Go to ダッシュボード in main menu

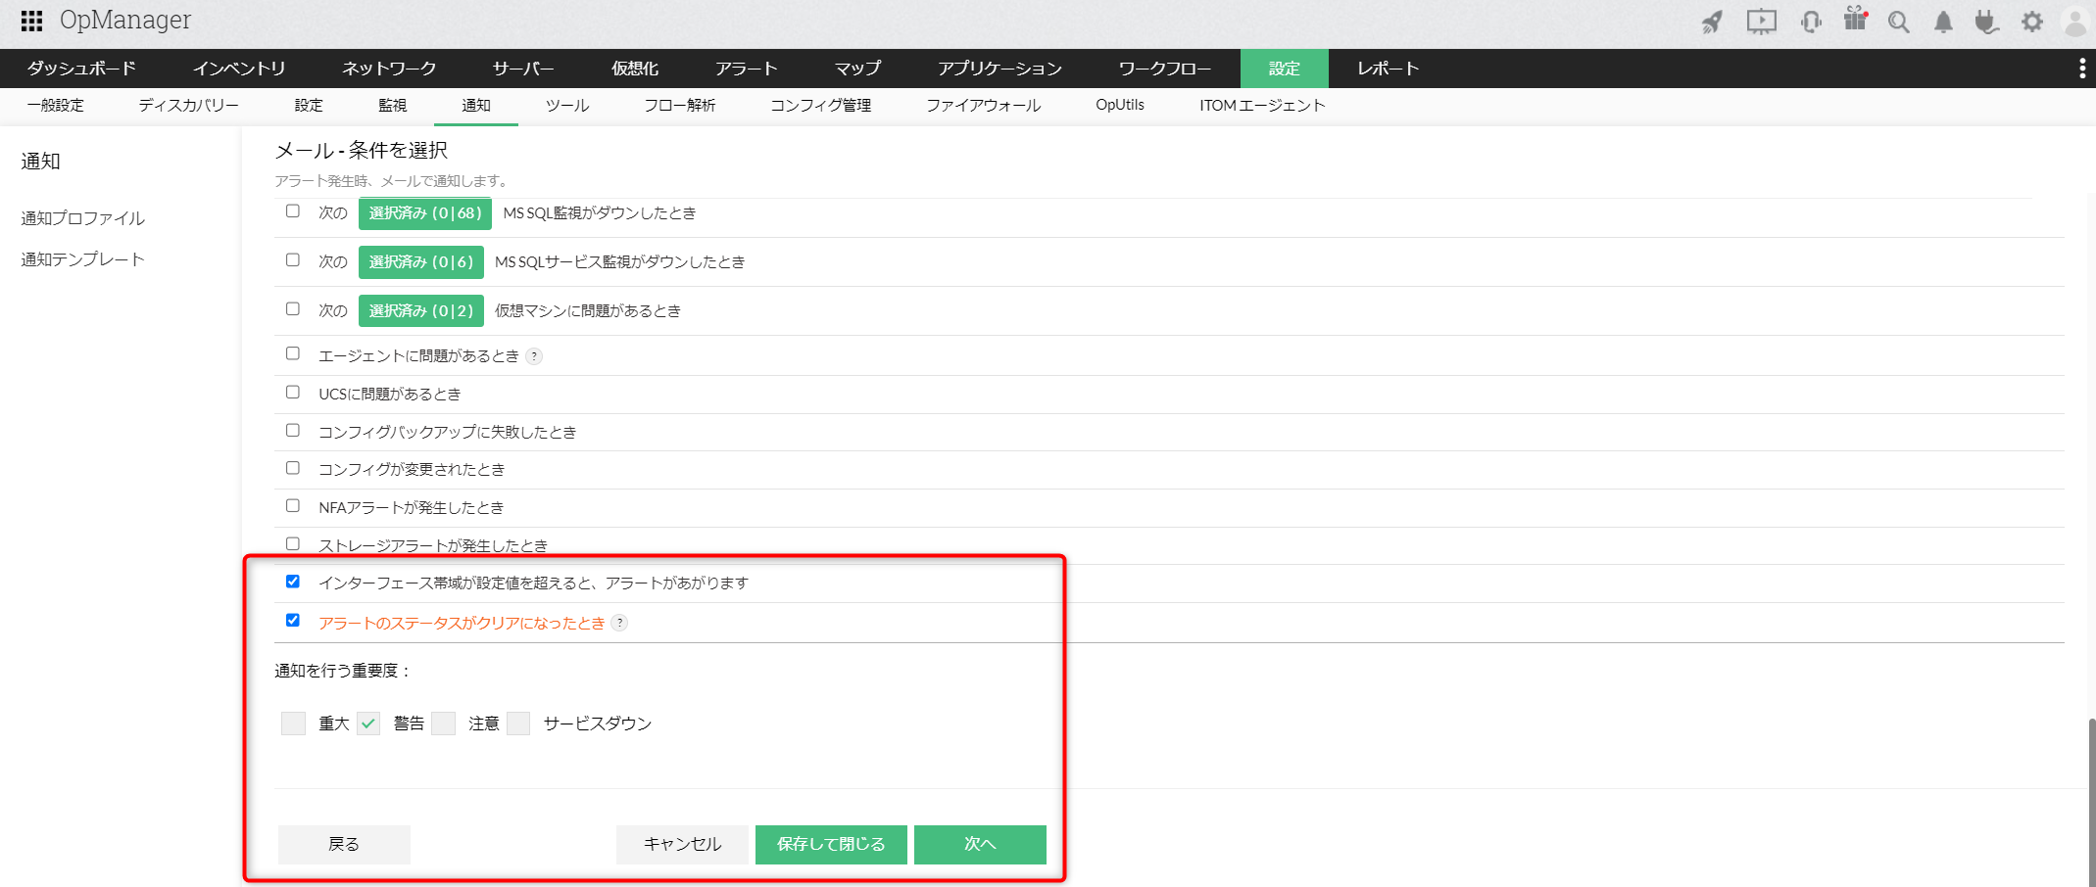click(81, 69)
